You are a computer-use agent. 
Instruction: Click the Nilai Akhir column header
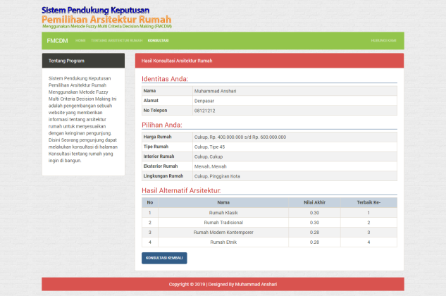tap(314, 202)
